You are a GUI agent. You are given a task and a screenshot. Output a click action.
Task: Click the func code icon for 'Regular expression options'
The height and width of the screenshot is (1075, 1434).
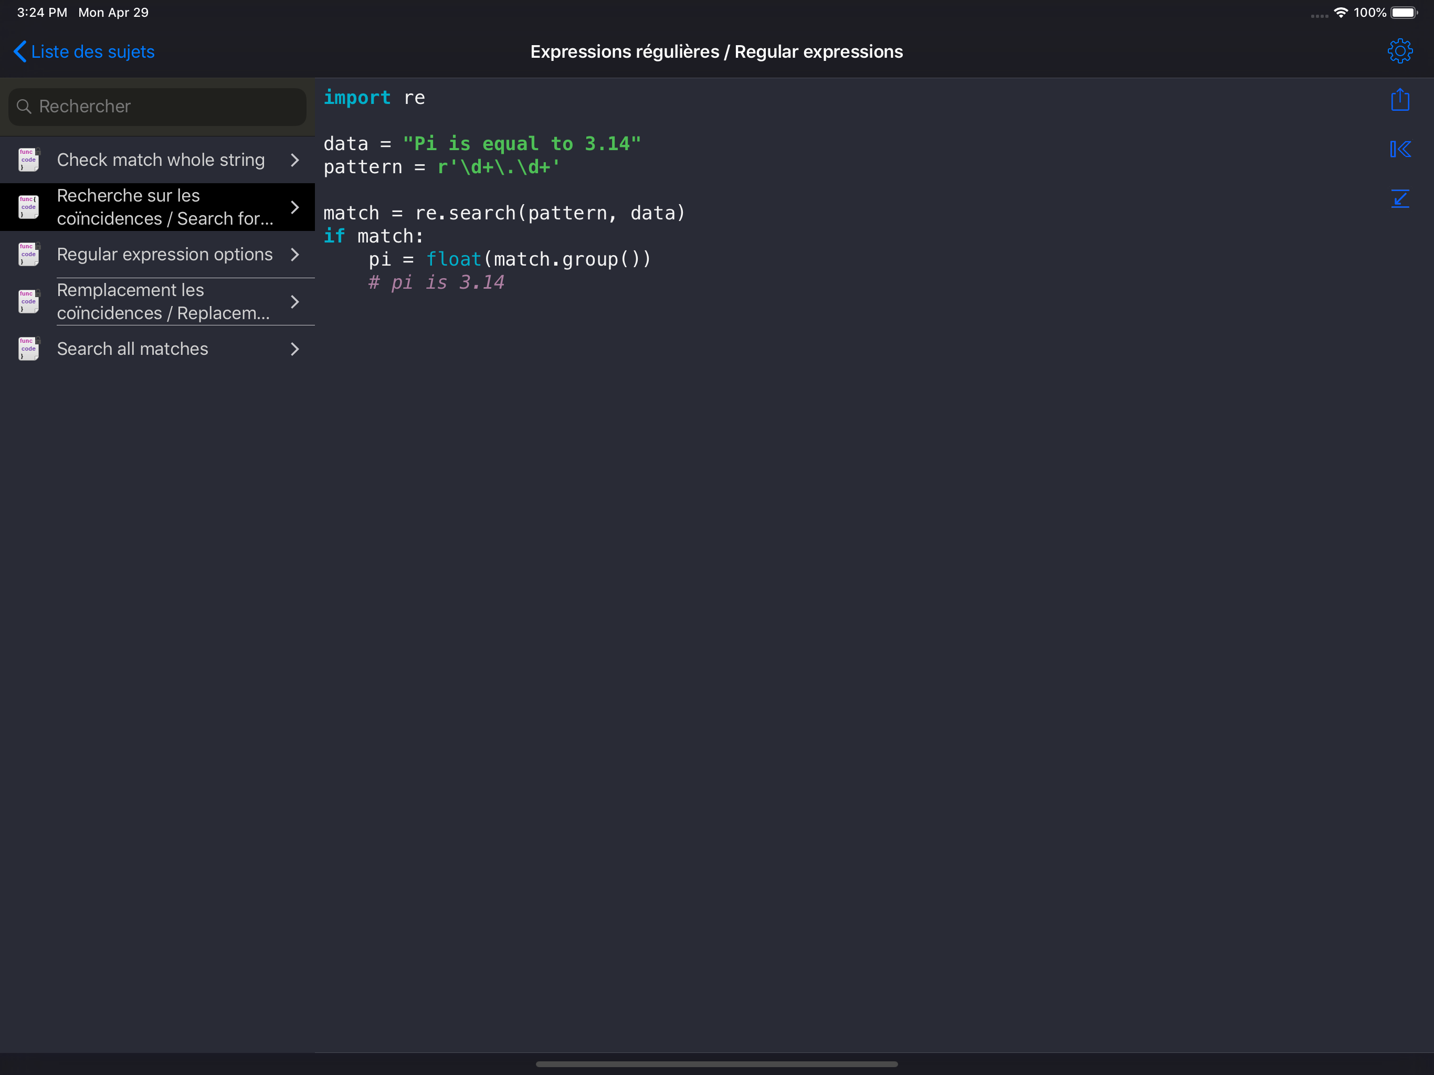pos(28,254)
